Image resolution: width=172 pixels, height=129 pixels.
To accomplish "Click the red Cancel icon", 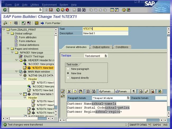I will [x=67, y=10].
